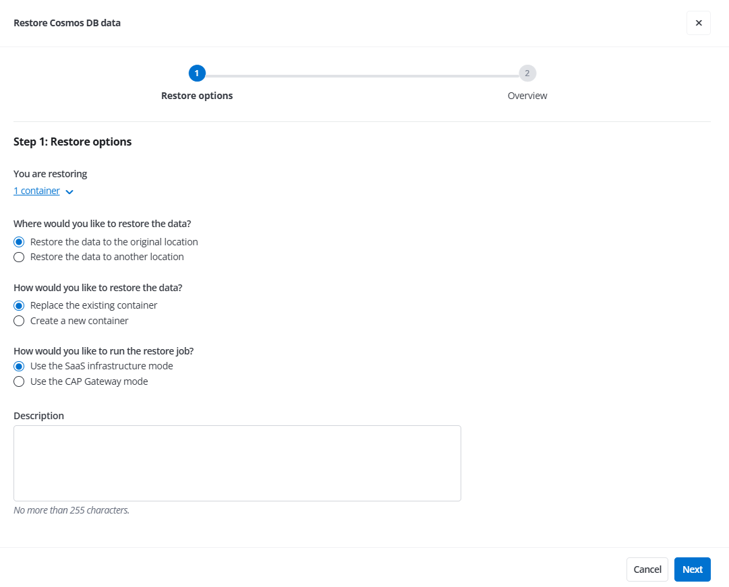This screenshot has height=587, width=729.
Task: Open the 1 container link
Action: point(36,190)
